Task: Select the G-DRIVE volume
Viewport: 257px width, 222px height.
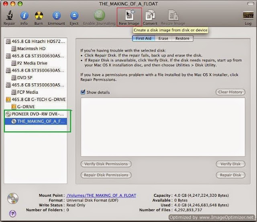Action: point(36,107)
